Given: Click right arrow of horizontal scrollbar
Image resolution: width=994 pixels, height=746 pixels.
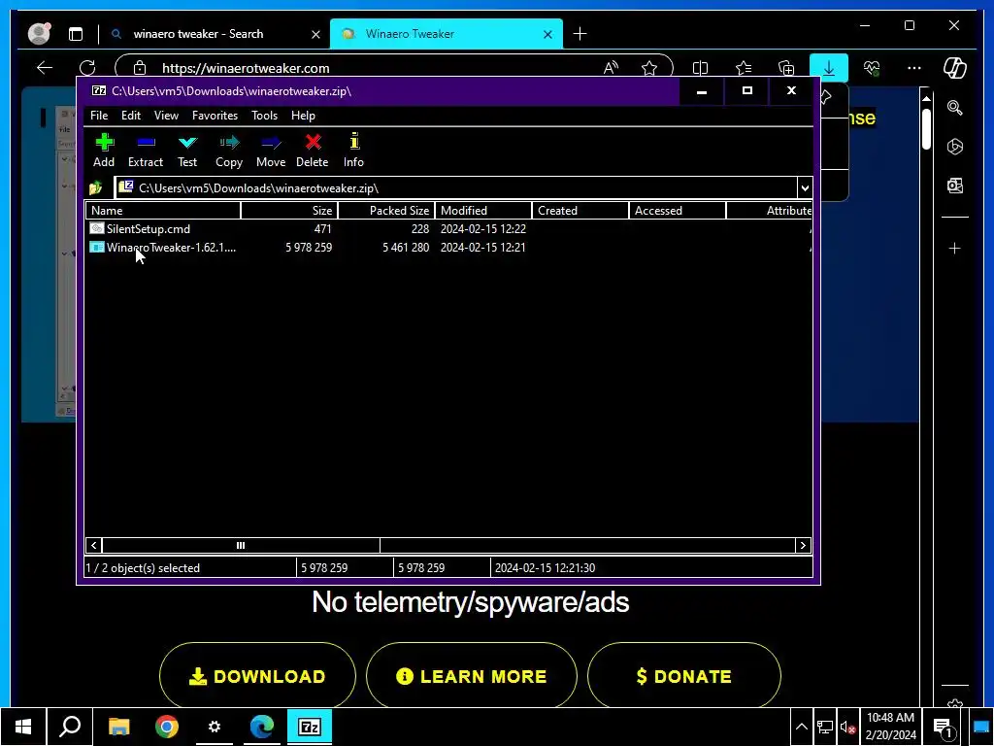Looking at the screenshot, I should 803,546.
